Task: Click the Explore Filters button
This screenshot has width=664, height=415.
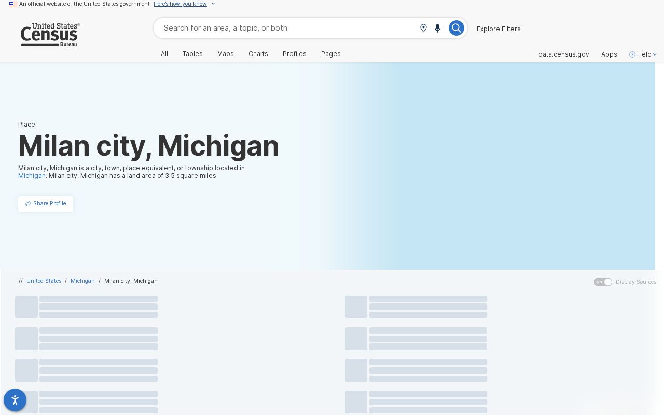Action: pos(499,29)
